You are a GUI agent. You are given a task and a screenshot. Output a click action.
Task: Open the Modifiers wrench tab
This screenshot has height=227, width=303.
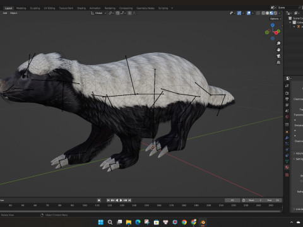tap(287, 138)
